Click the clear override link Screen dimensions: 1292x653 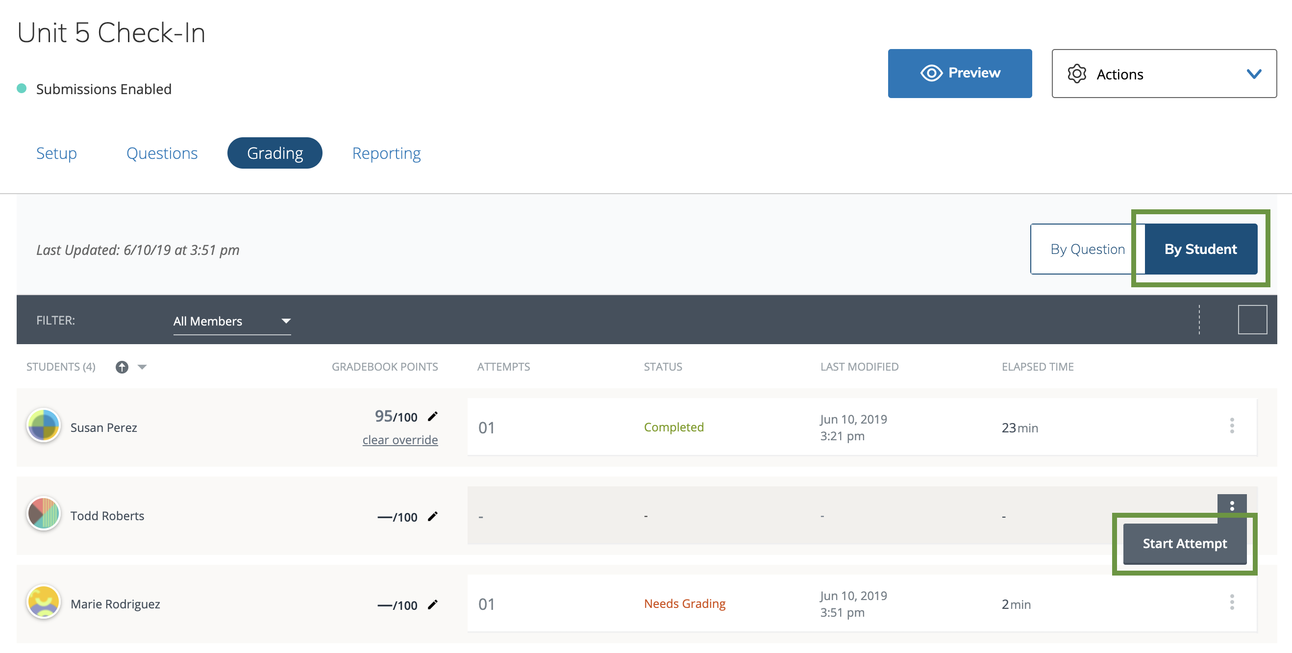point(400,440)
